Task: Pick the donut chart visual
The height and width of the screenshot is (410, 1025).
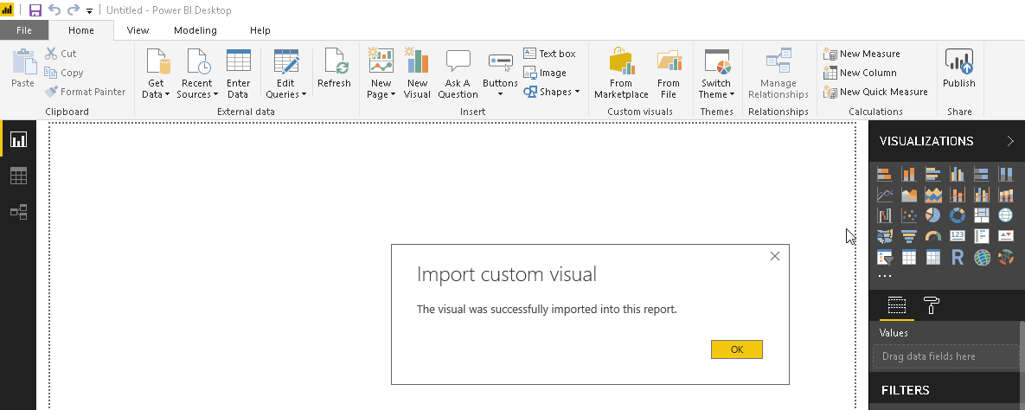Action: (x=957, y=215)
